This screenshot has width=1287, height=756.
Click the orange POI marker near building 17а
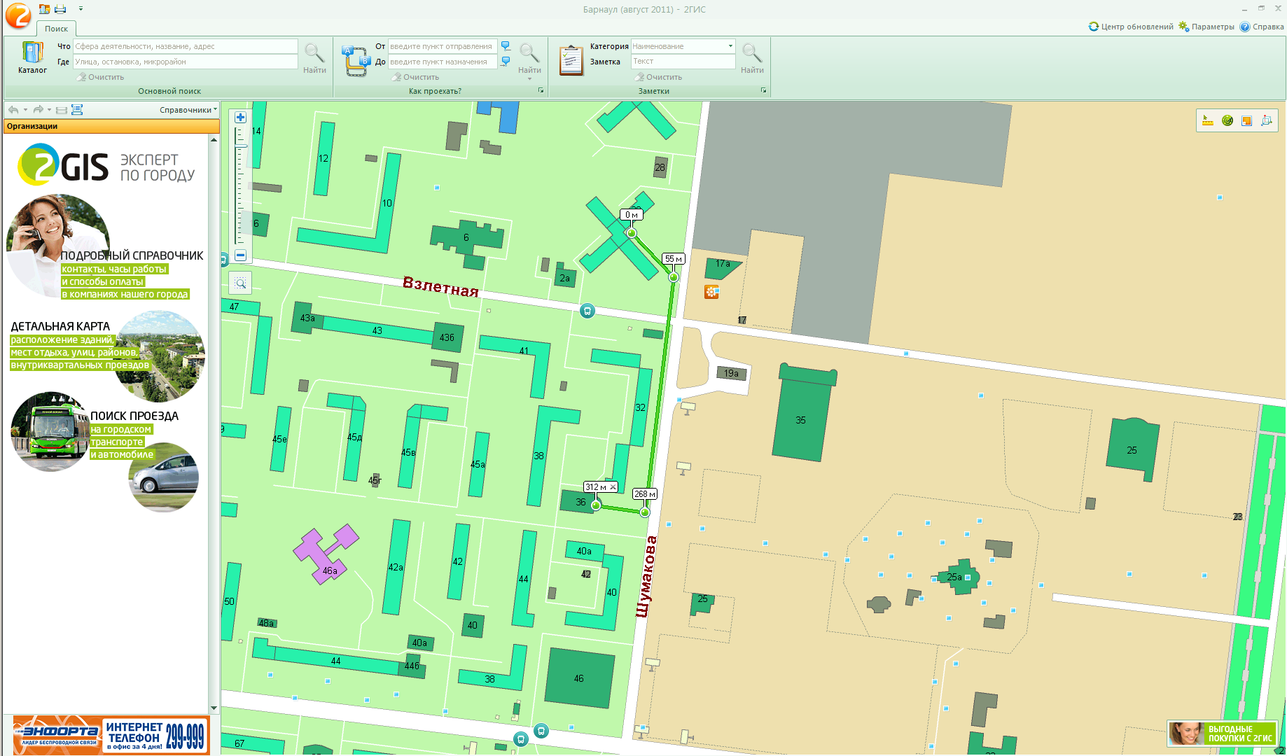(x=711, y=292)
